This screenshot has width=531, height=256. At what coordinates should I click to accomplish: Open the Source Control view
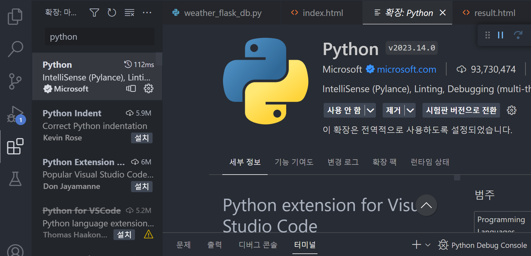15,81
